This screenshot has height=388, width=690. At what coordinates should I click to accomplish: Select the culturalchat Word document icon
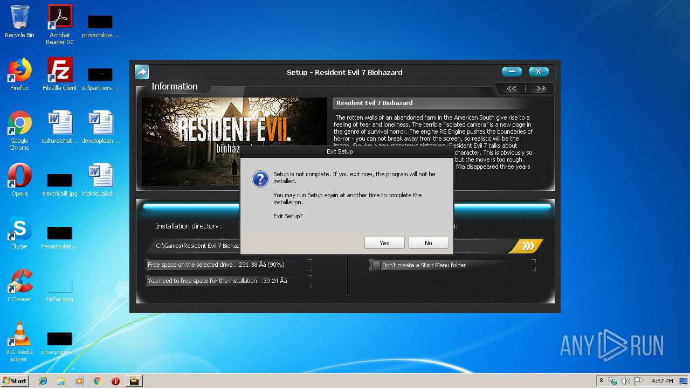(x=60, y=127)
